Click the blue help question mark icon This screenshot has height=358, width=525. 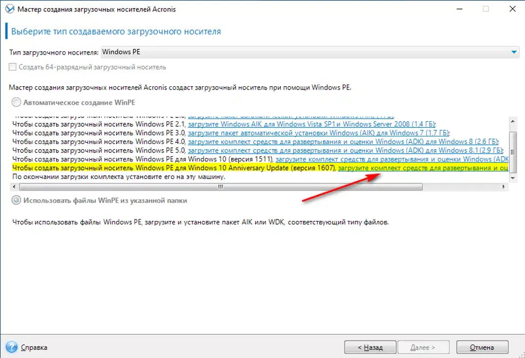(x=11, y=347)
